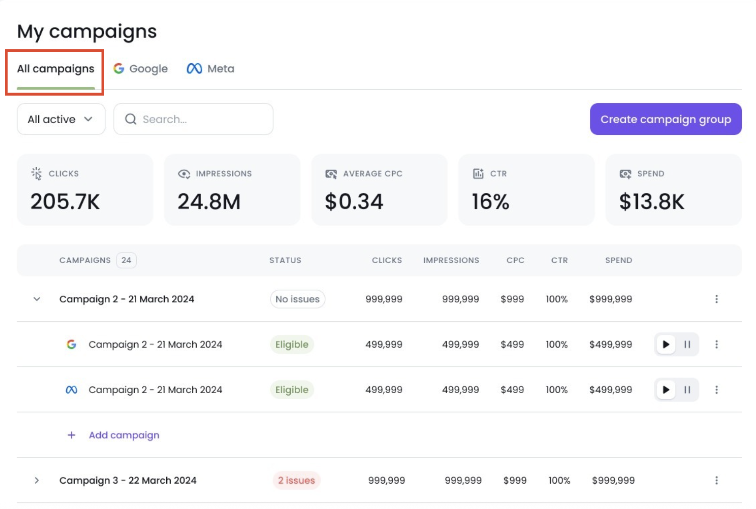Click the magnifier icon in search bar
756x509 pixels.
[x=131, y=119]
